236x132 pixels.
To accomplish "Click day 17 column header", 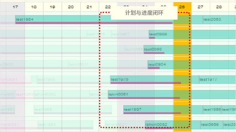I will coord(15,7).
